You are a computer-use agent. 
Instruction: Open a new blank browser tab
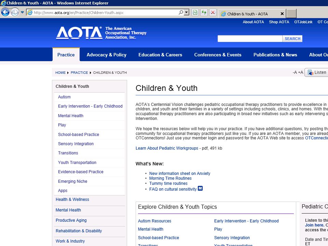(x=291, y=14)
